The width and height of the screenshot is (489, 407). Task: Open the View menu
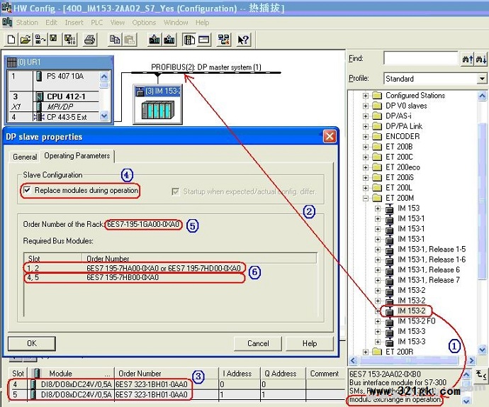click(x=117, y=23)
